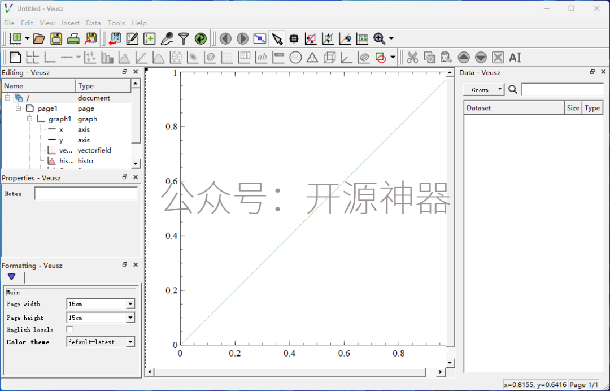Open the Page width dropdown

click(130, 304)
